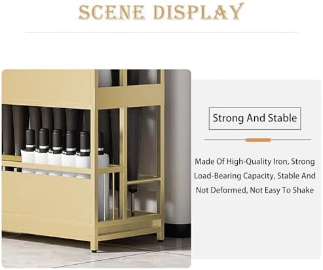Click the long umbrella tip in the lower compartment
Image resolution: width=323 pixels, height=270 pixels.
132,202
